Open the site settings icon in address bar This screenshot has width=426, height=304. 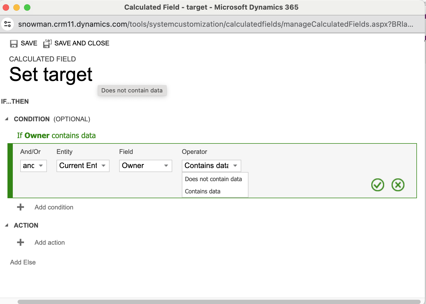tap(7, 24)
